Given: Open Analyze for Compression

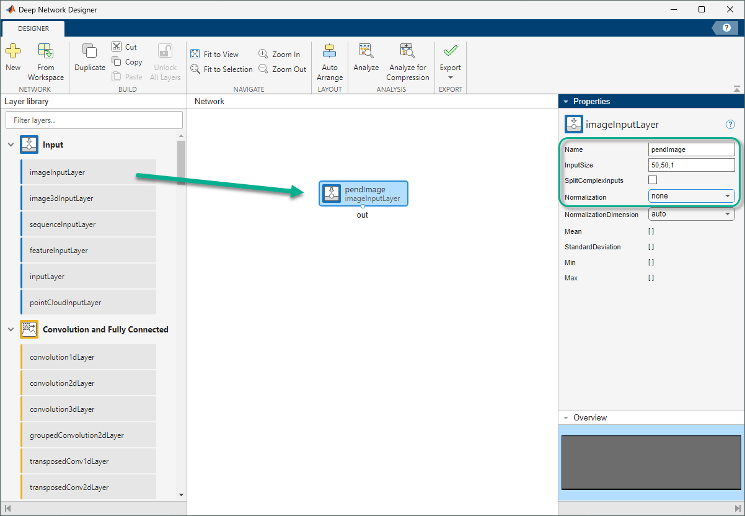Looking at the screenshot, I should click(x=408, y=62).
